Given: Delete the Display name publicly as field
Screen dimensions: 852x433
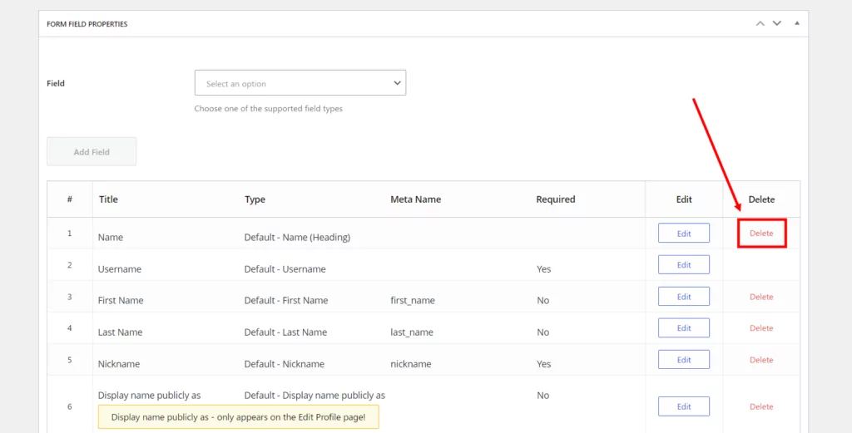Looking at the screenshot, I should click(761, 406).
